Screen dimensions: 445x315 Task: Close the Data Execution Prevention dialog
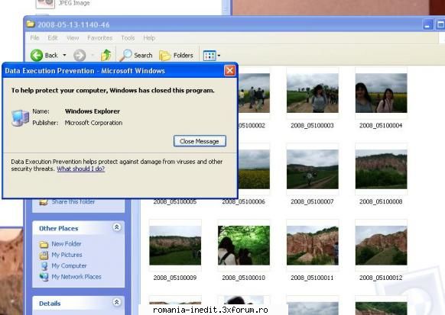[x=229, y=70]
